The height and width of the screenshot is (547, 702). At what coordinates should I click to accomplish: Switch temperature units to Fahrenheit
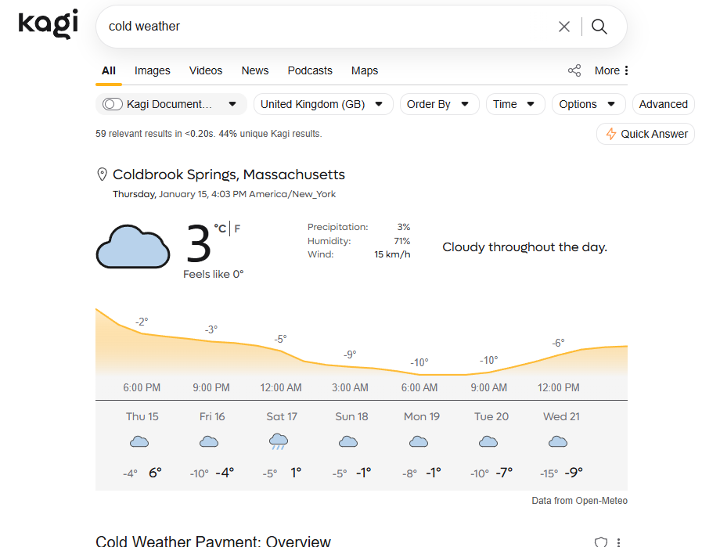tap(237, 229)
